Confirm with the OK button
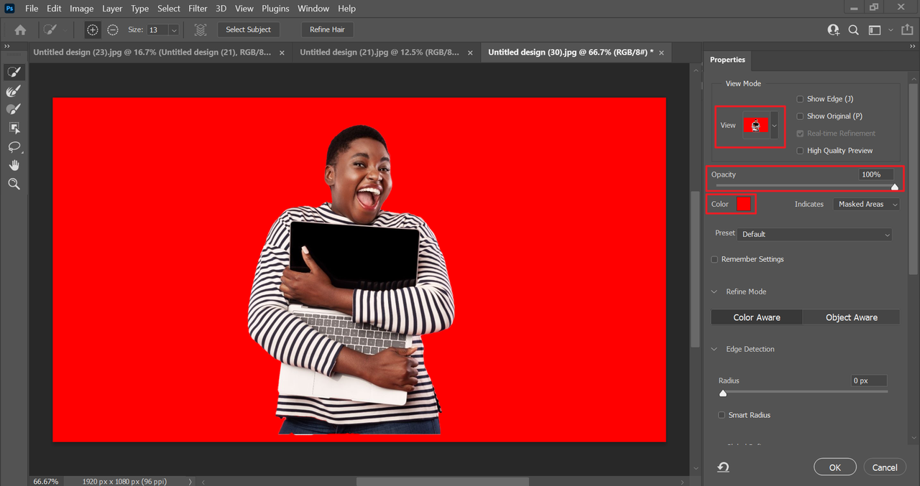 pyautogui.click(x=835, y=467)
